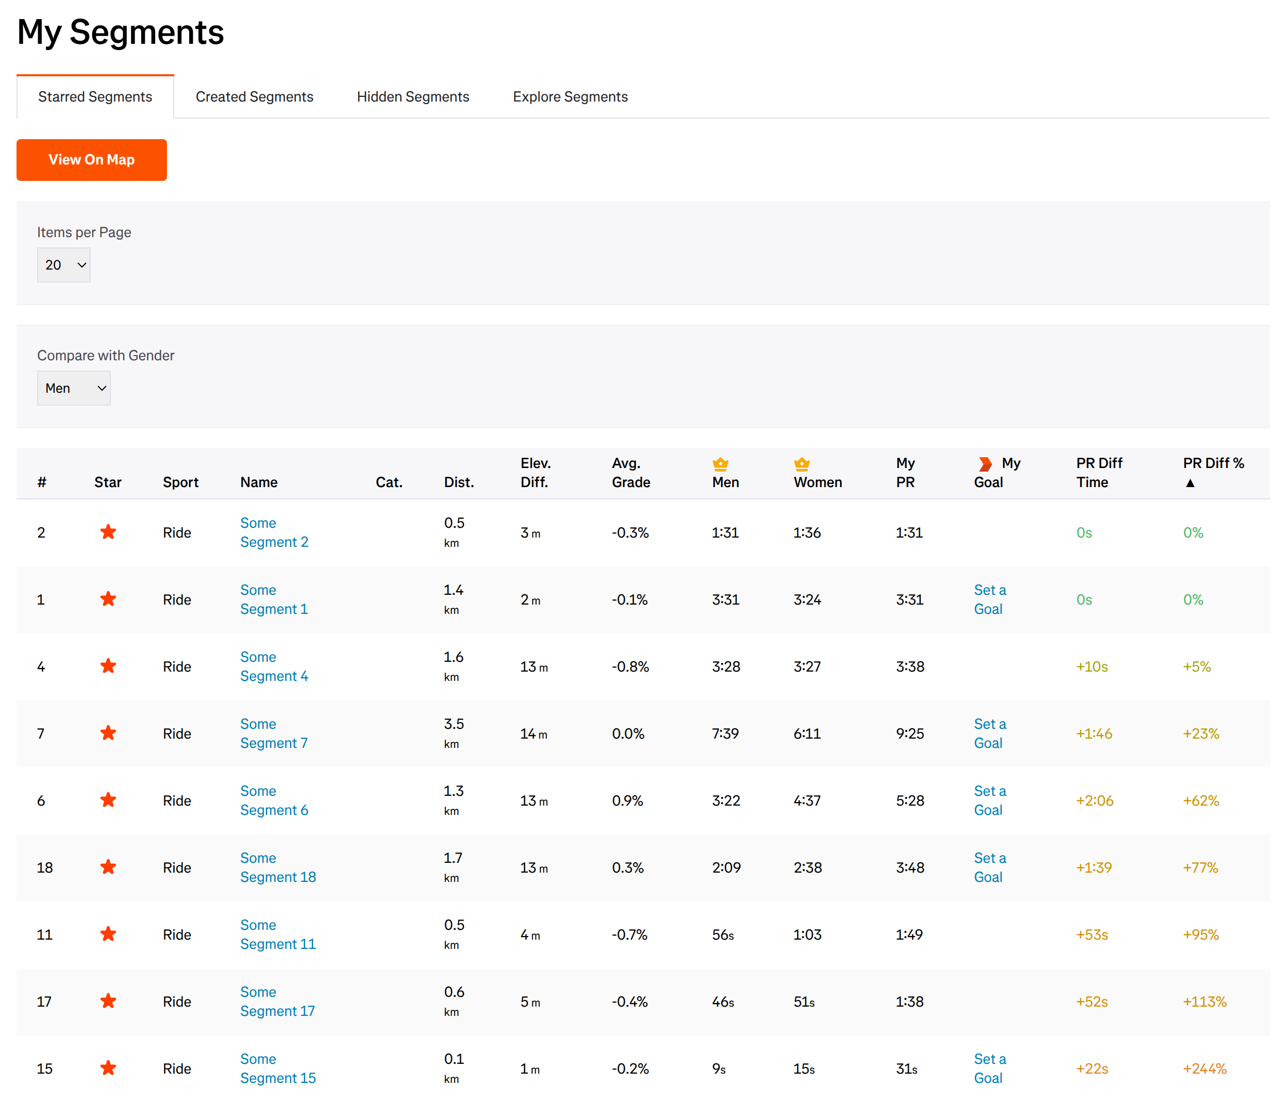Sort by the Sport column header
The height and width of the screenshot is (1102, 1286).
[180, 482]
